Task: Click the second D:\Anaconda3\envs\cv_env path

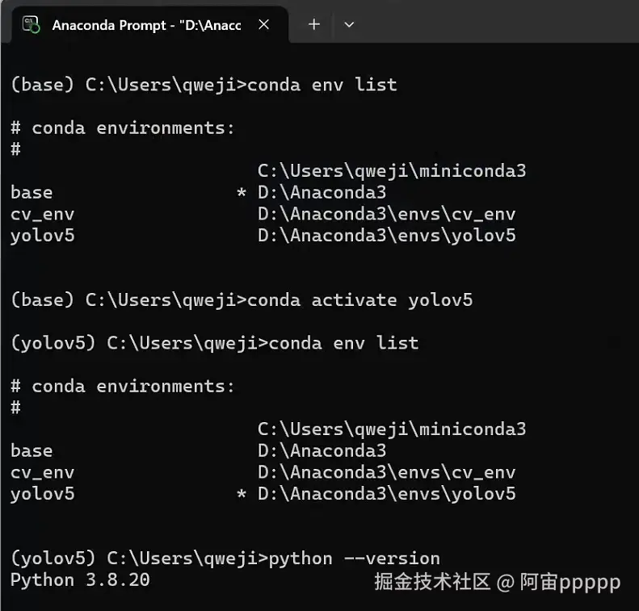Action: [x=387, y=473]
